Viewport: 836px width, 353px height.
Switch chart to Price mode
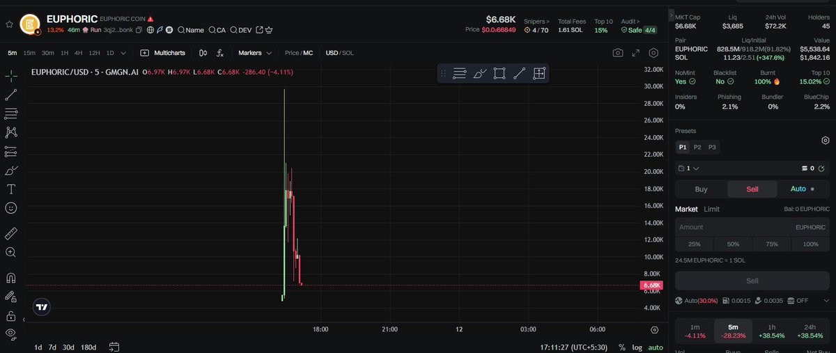pyautogui.click(x=292, y=53)
